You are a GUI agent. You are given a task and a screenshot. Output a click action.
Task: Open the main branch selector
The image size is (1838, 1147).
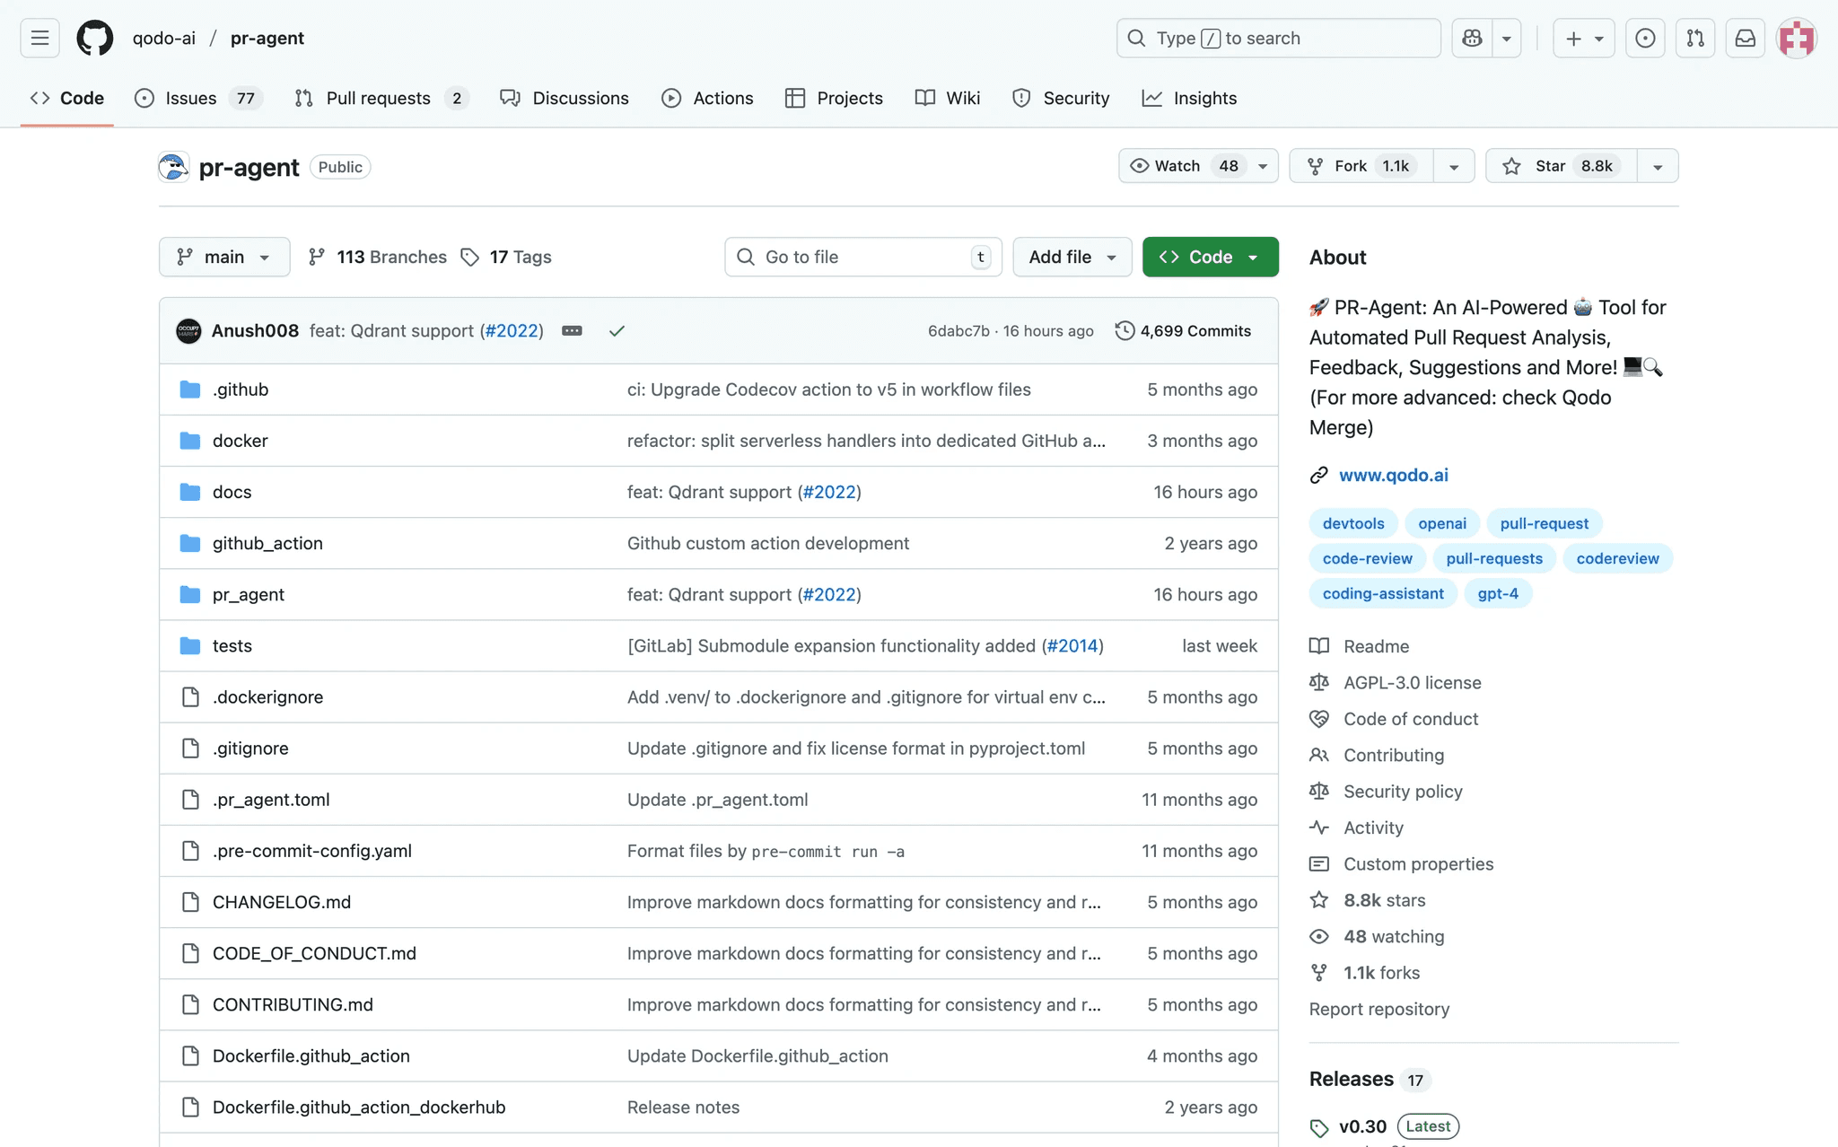[x=224, y=257]
